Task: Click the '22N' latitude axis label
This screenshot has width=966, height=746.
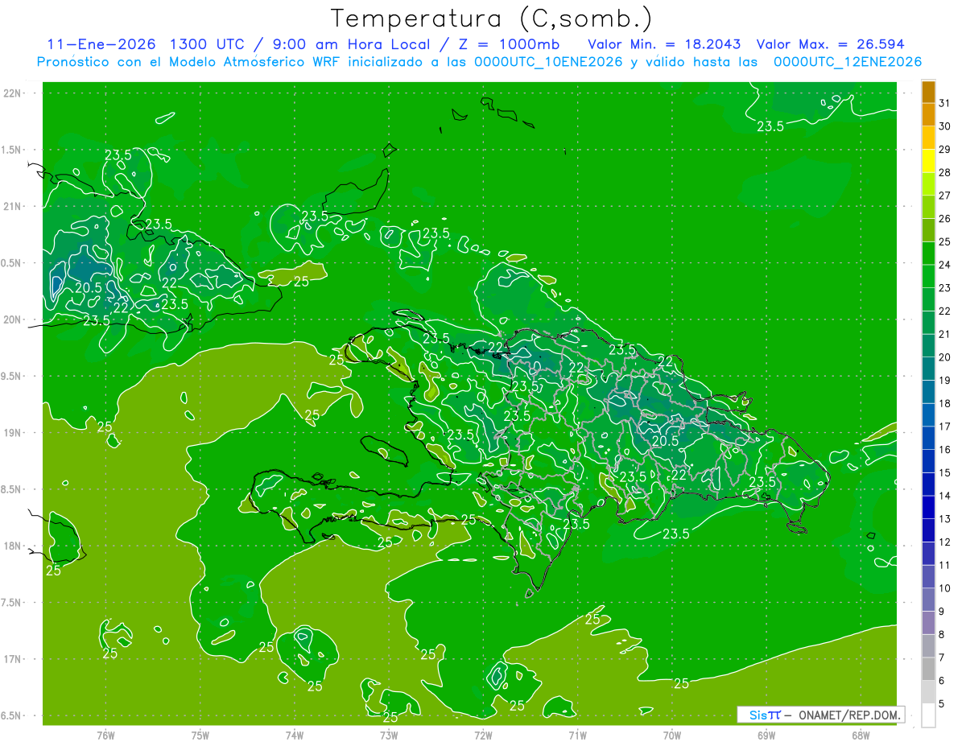Action: (x=13, y=93)
